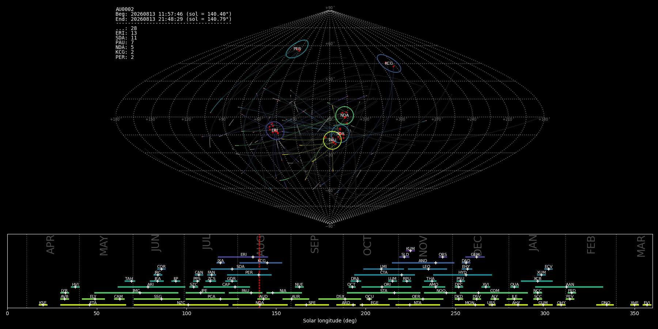This screenshot has width=658, height=329.
Task: Click the LEO shower label in timeline
Action: pyautogui.click(x=426, y=267)
